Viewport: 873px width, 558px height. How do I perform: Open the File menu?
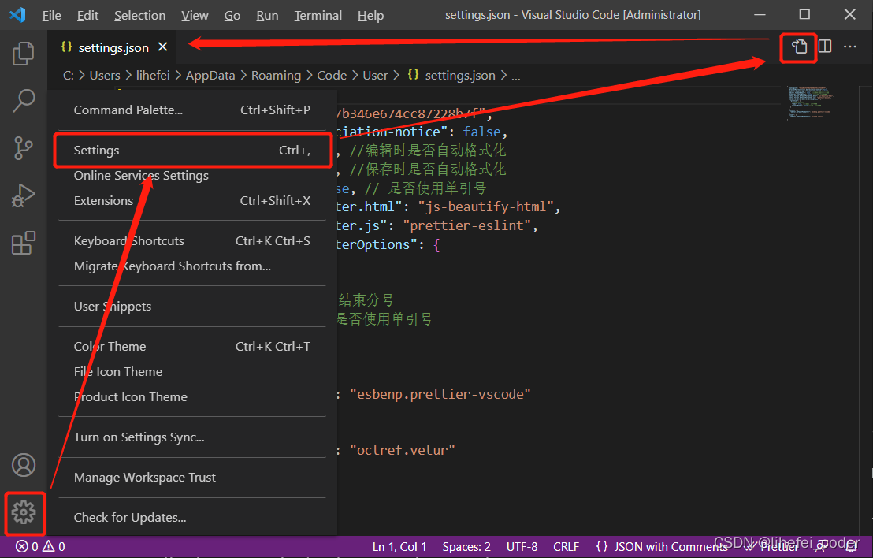click(x=52, y=15)
